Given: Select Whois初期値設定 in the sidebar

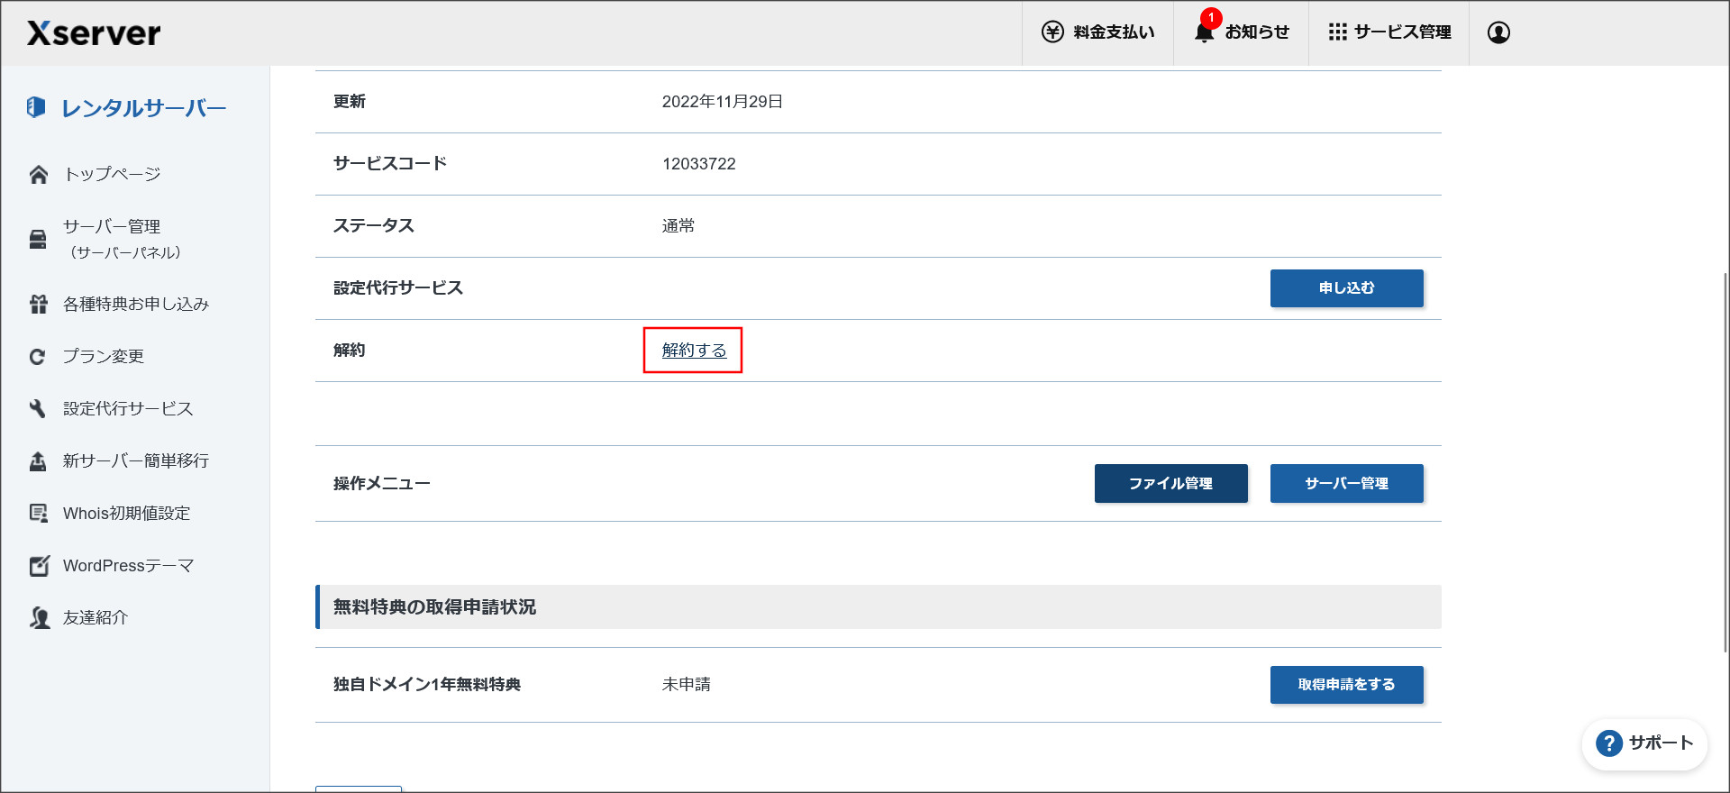Looking at the screenshot, I should (x=126, y=514).
